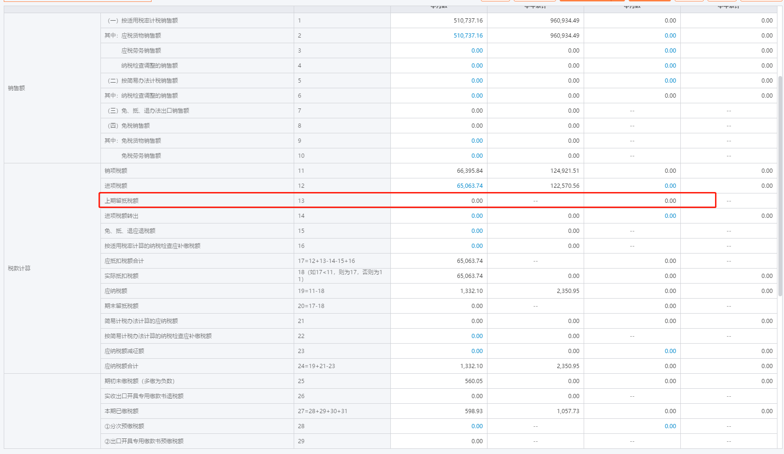Select 应税劳务销售额 row 3 first-column 0.00
784x454 pixels.
tap(477, 51)
